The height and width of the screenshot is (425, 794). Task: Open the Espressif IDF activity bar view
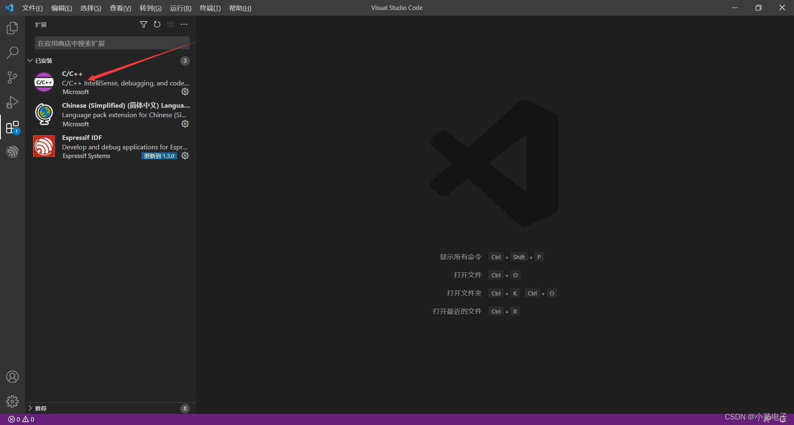coord(12,152)
